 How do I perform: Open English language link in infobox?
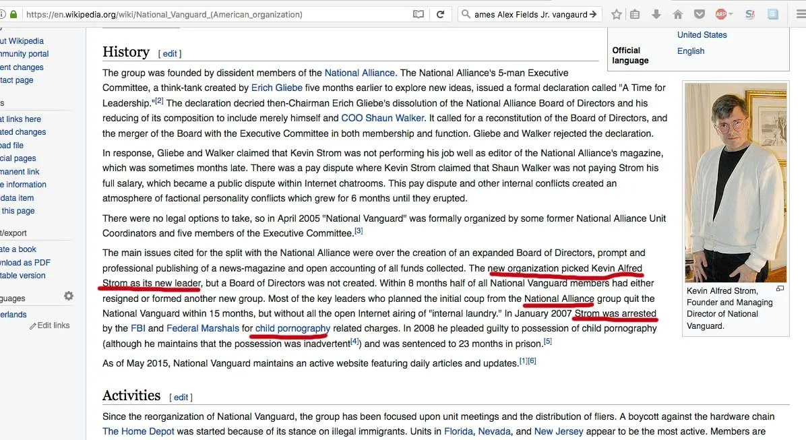click(x=690, y=51)
